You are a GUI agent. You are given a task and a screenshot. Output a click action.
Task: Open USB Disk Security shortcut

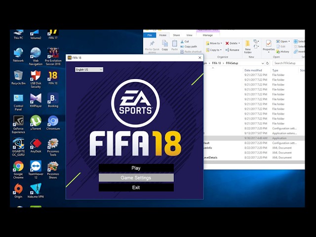[36, 79]
